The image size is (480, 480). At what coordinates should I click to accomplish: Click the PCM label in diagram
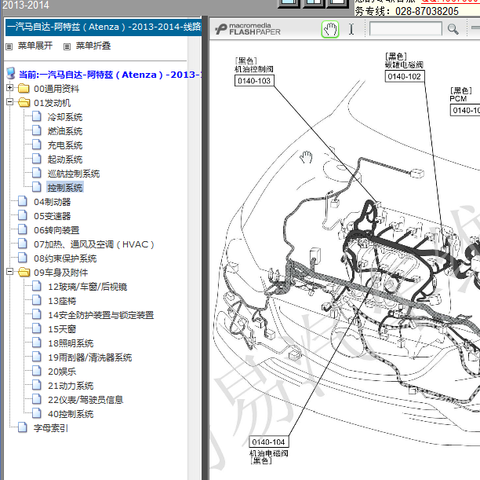click(458, 99)
